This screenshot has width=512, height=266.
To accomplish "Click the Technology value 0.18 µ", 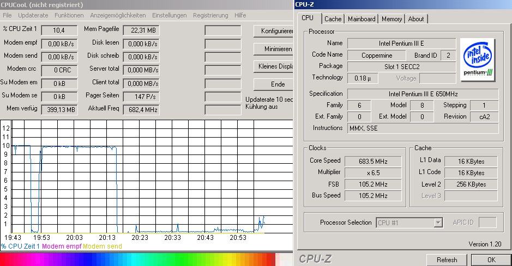I will (x=363, y=78).
